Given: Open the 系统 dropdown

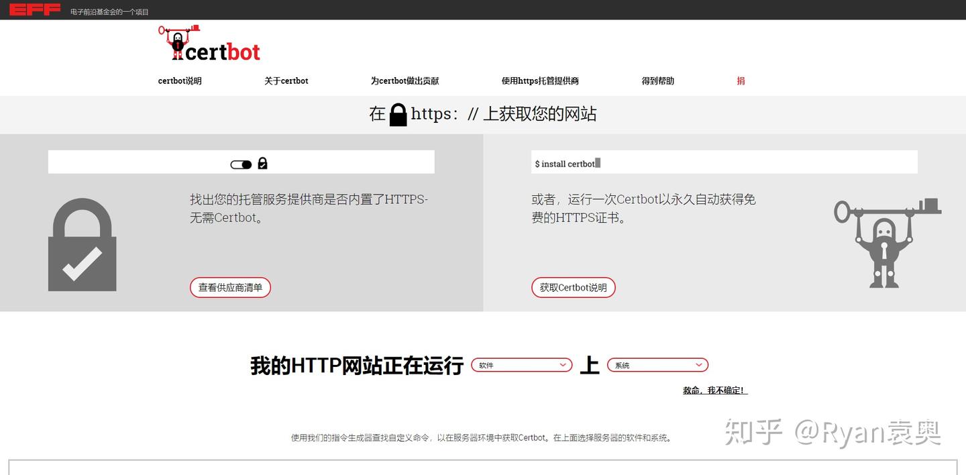Looking at the screenshot, I should coord(657,365).
